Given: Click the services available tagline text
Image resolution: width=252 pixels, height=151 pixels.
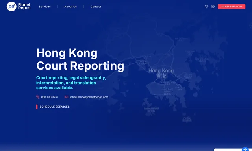Looking at the screenshot, I should 71,83.
